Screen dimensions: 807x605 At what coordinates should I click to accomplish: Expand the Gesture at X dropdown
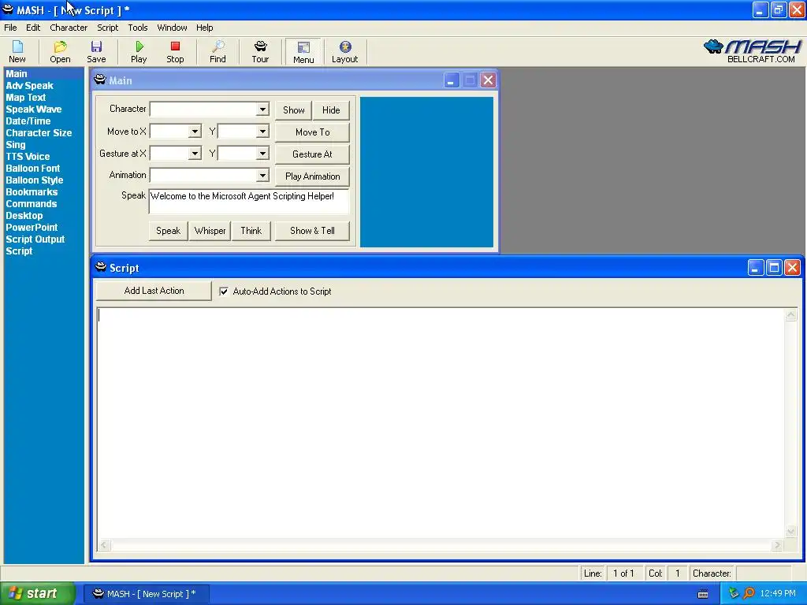click(195, 154)
